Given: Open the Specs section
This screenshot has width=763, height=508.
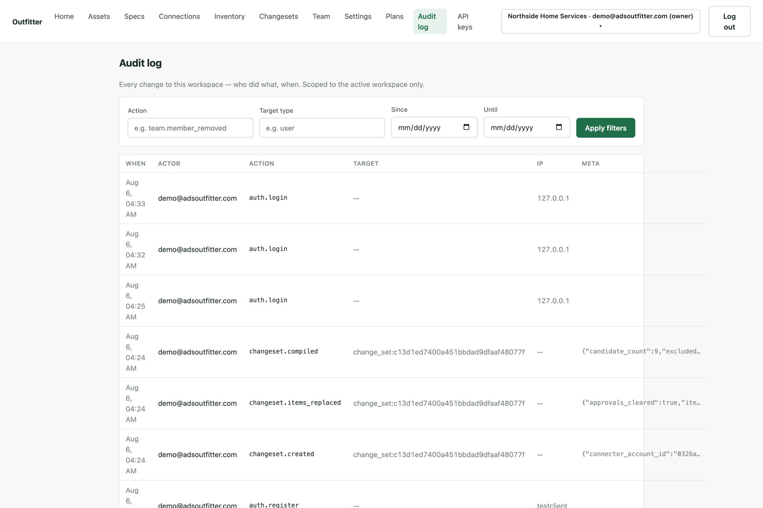Looking at the screenshot, I should click(x=134, y=16).
